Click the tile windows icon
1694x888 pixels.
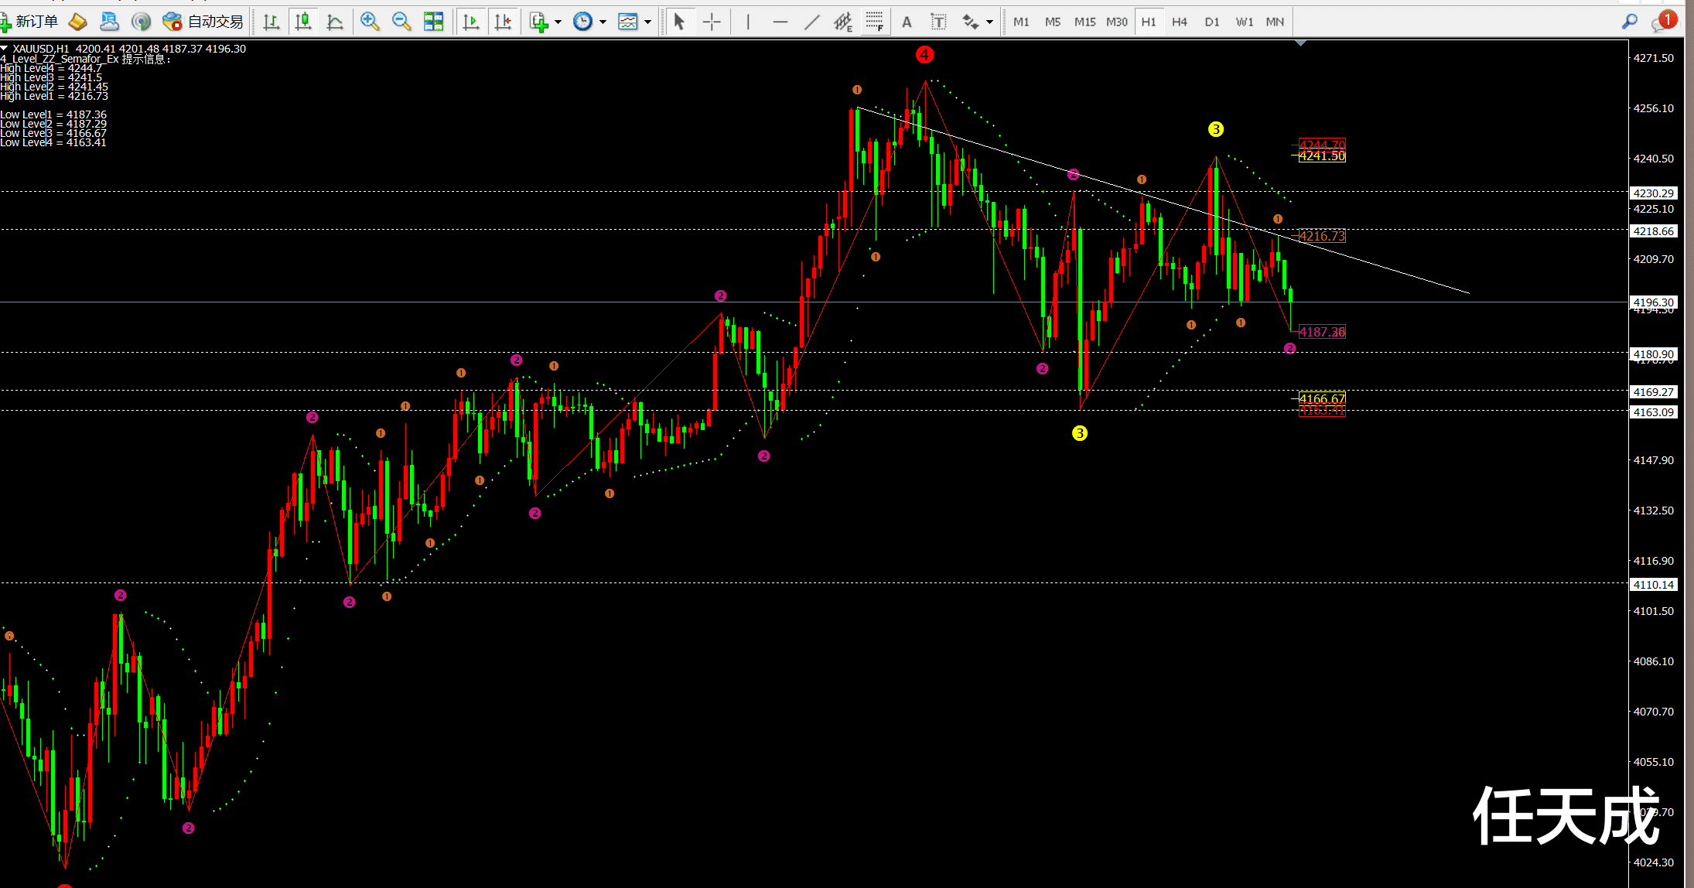pos(434,22)
